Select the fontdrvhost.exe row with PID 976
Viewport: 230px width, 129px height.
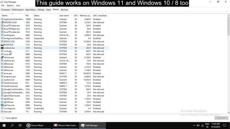55,83
